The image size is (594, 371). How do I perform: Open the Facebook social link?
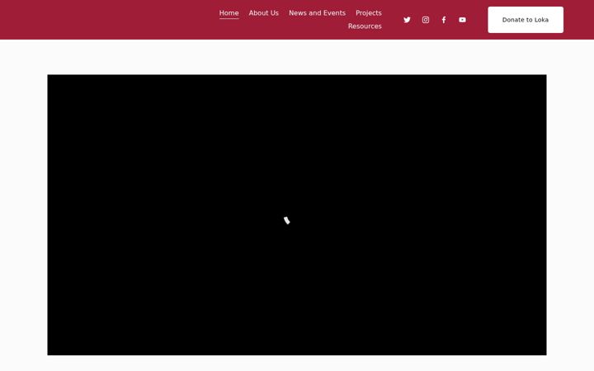coord(444,20)
